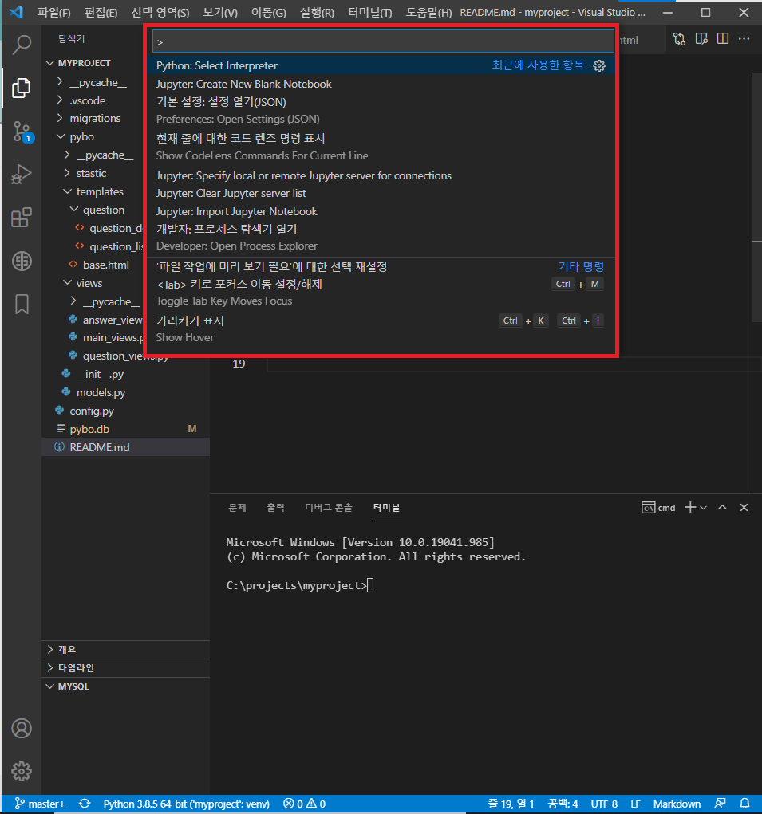Open the 파일(F) menu
Image resolution: width=762 pixels, height=814 pixels.
(53, 13)
